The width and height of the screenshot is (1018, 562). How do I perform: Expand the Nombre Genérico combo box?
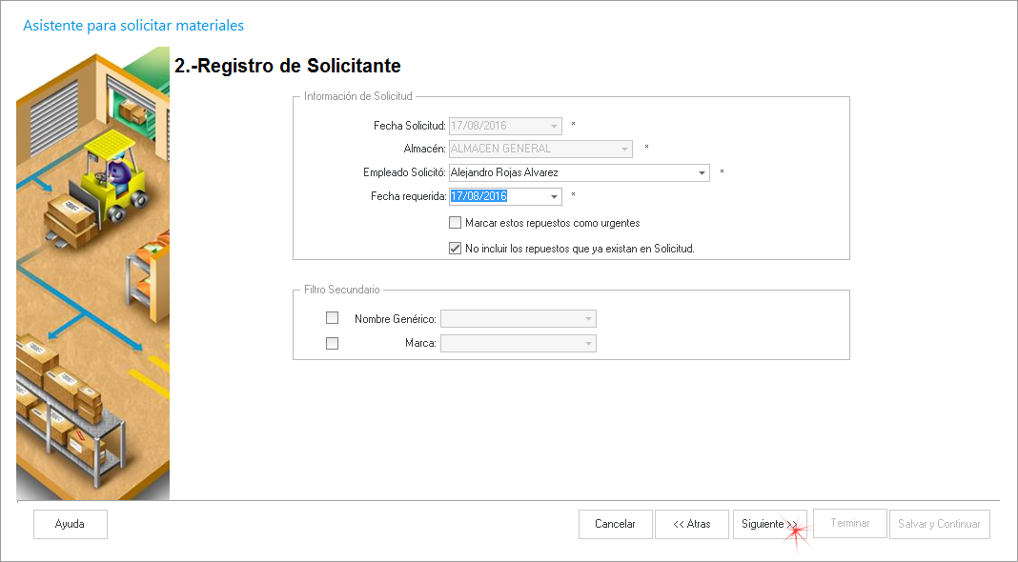pyautogui.click(x=588, y=319)
